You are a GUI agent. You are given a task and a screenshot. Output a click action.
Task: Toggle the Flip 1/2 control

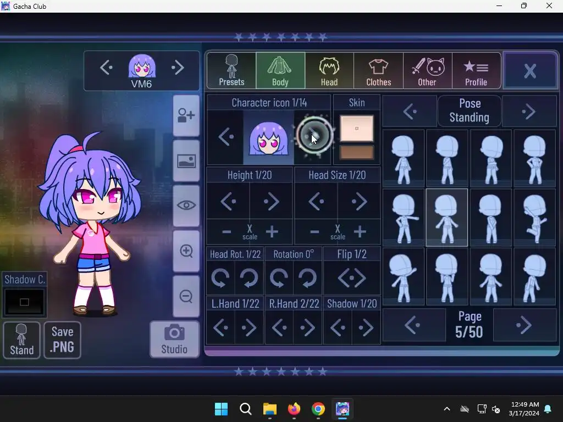coord(352,277)
